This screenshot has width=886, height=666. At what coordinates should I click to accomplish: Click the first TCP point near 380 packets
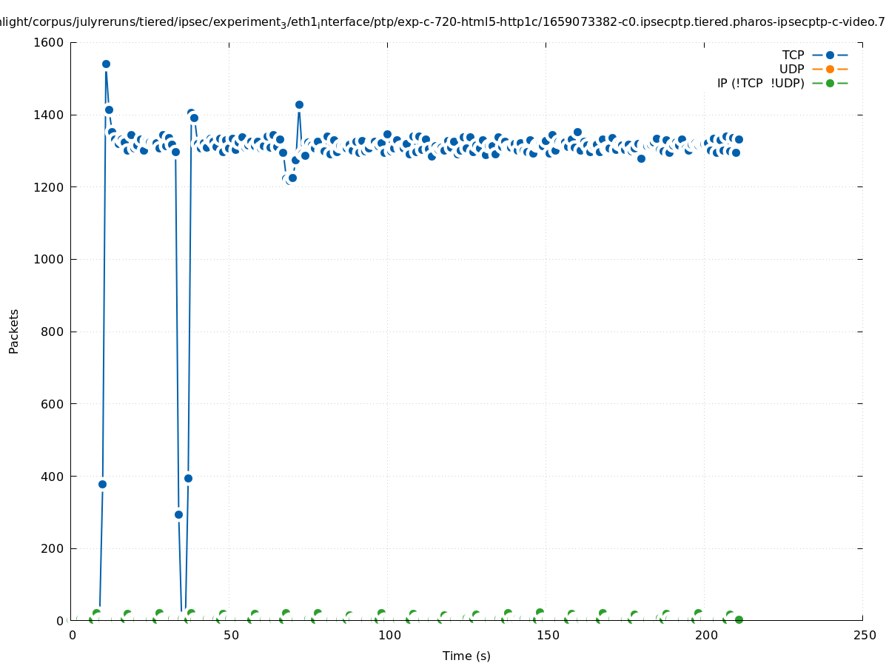[102, 484]
